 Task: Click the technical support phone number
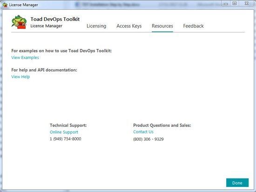[66, 139]
